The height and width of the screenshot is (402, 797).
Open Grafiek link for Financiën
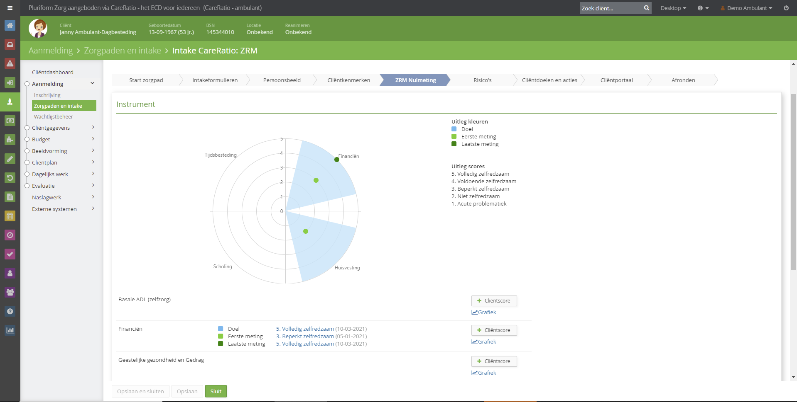pos(484,341)
